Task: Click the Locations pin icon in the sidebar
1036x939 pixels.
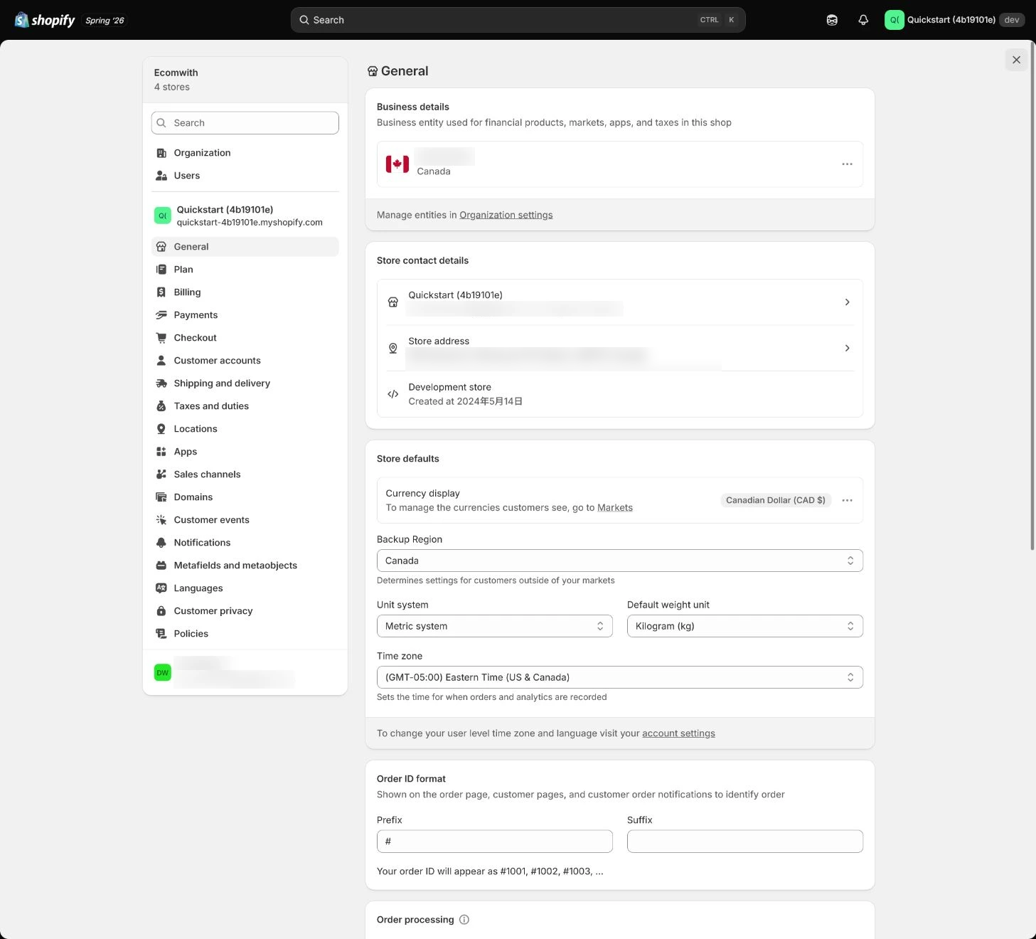Action: [161, 429]
